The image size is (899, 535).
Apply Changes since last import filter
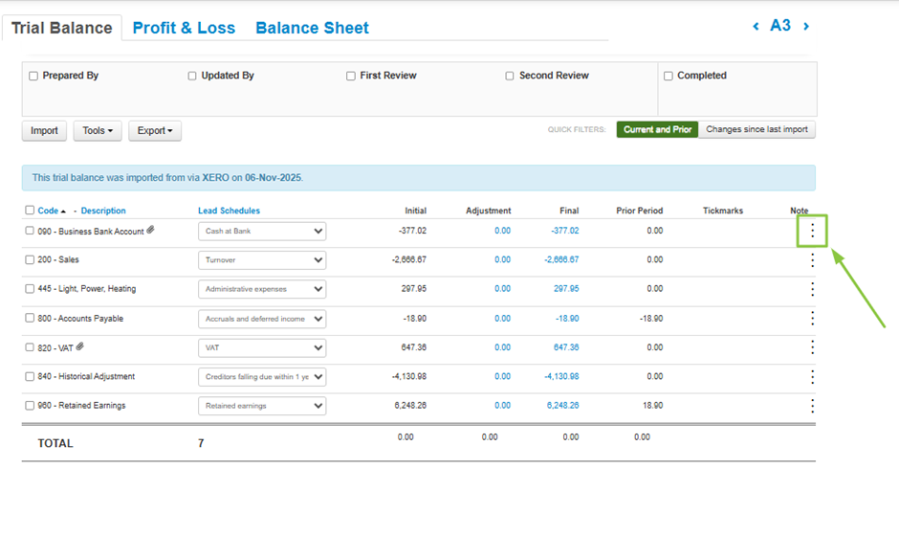pyautogui.click(x=756, y=129)
